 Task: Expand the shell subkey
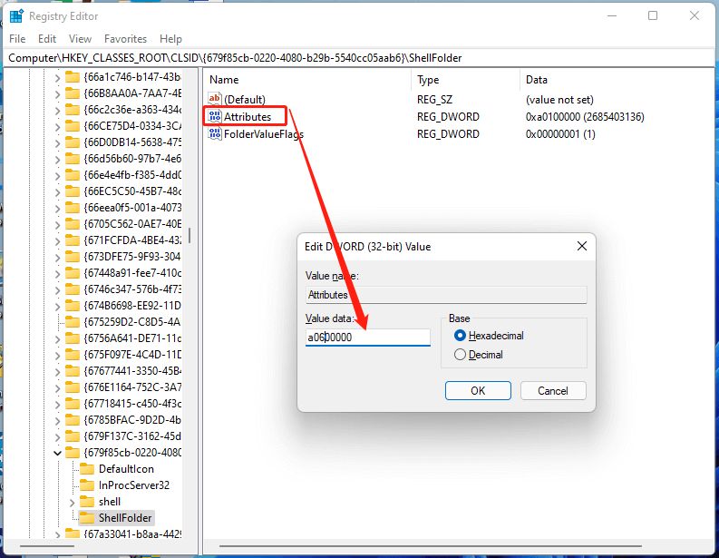[72, 503]
